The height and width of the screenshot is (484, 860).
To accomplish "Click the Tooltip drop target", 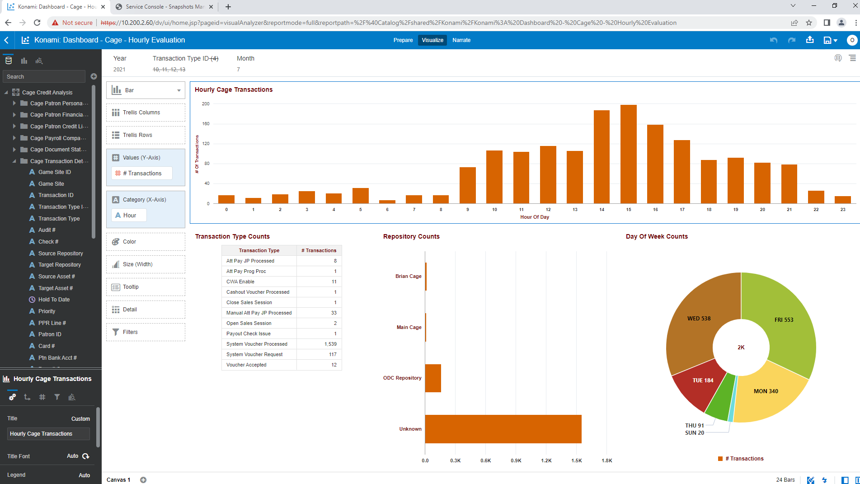I will [146, 287].
